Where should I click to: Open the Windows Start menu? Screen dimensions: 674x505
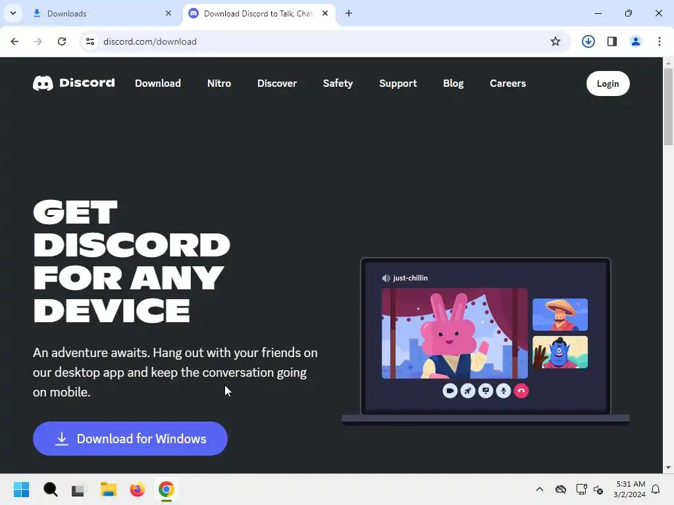[x=21, y=489]
